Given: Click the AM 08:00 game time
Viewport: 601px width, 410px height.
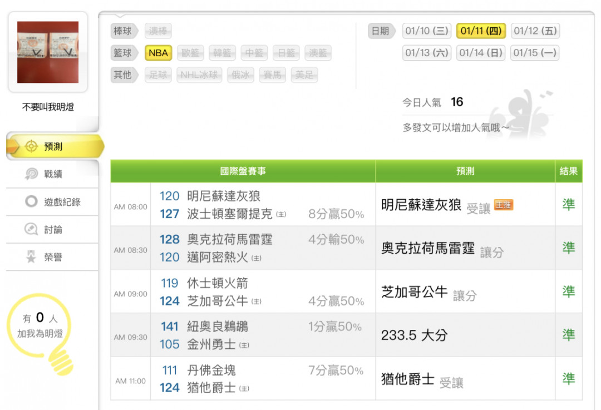Looking at the screenshot, I should (x=130, y=207).
